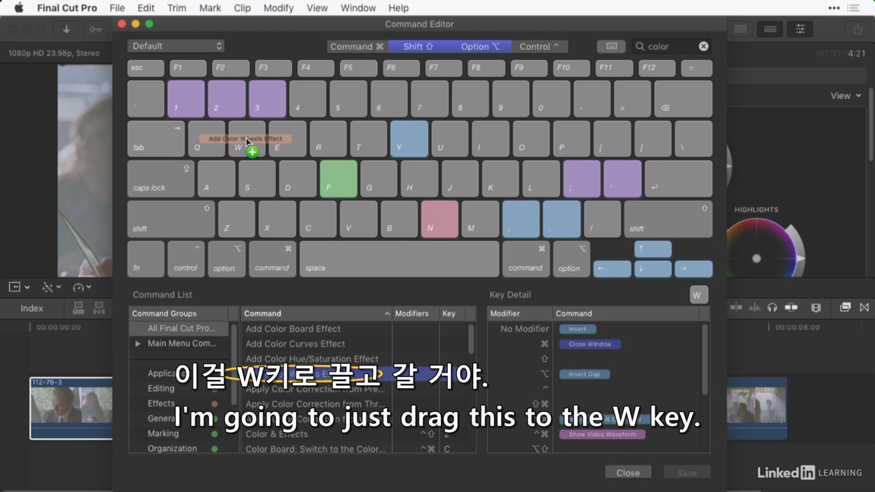The width and height of the screenshot is (875, 492).
Task: Select the return key on virtual keyboard
Action: pos(678,179)
